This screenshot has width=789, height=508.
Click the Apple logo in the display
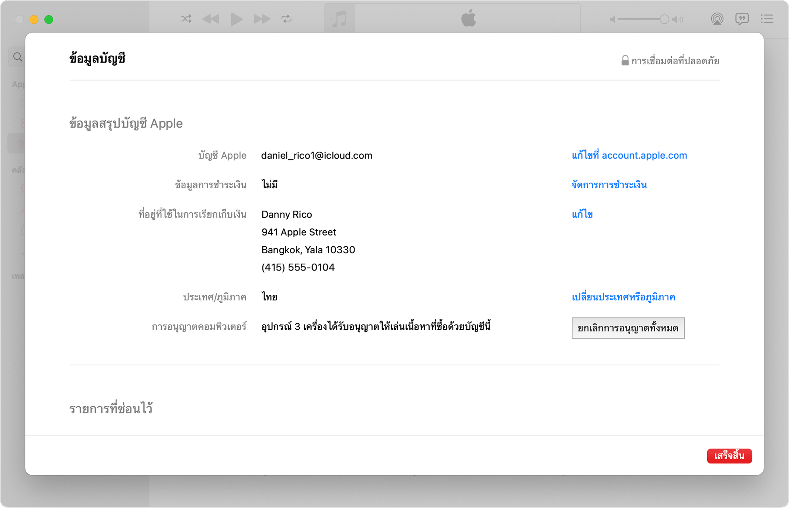pos(469,18)
